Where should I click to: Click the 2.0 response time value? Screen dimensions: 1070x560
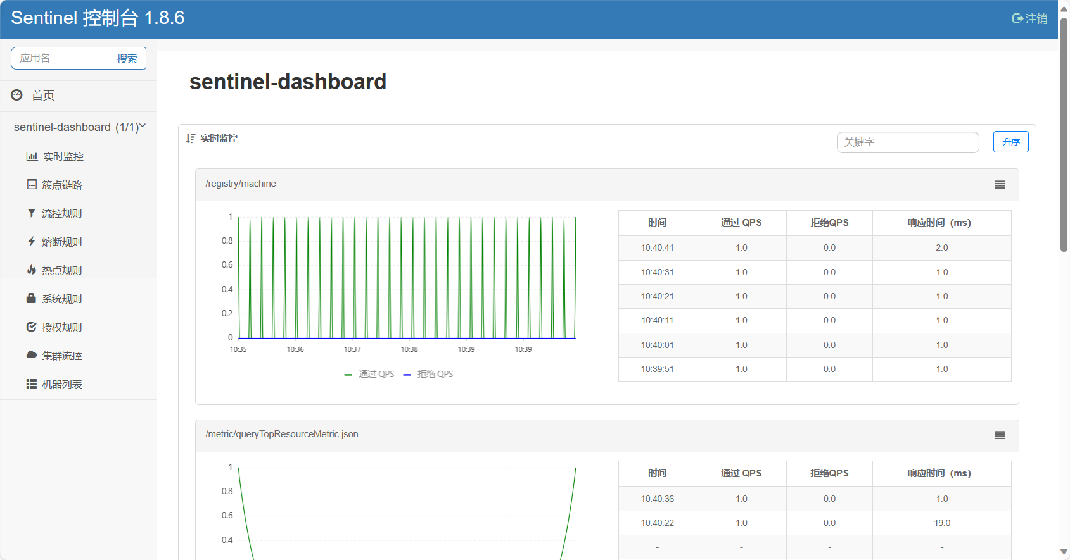(x=942, y=247)
